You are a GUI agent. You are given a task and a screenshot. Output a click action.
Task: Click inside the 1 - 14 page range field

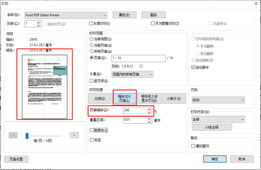tap(138, 58)
